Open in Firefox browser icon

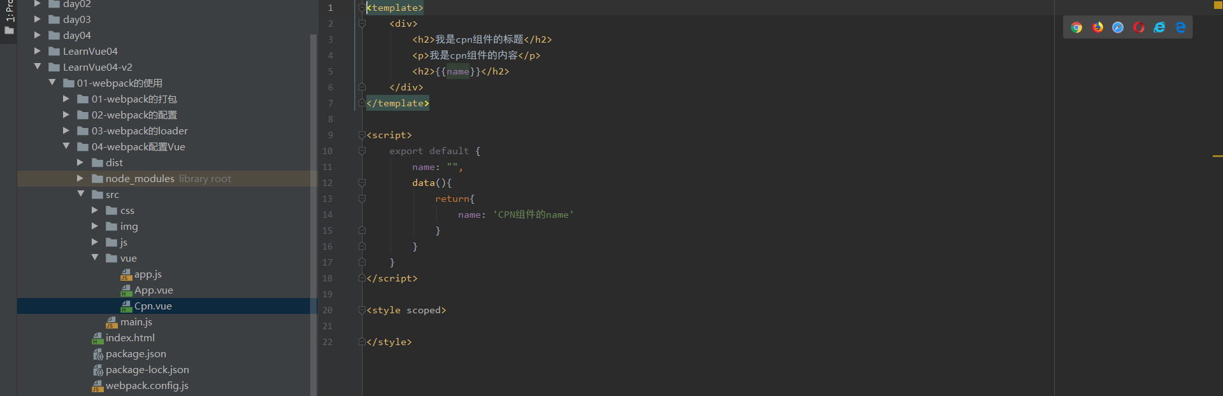click(1098, 27)
